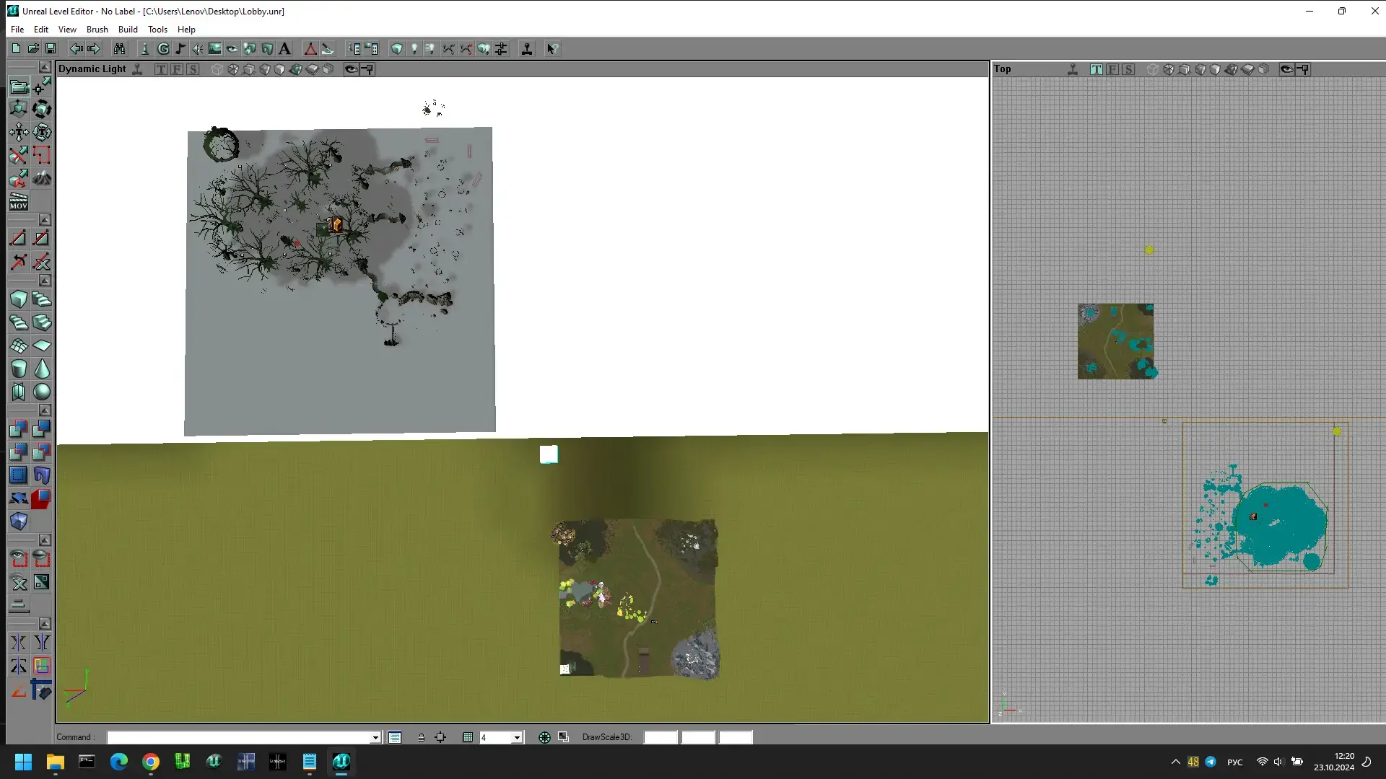Collapse the CSG operations group arrow
The height and width of the screenshot is (779, 1386).
pyautogui.click(x=45, y=410)
